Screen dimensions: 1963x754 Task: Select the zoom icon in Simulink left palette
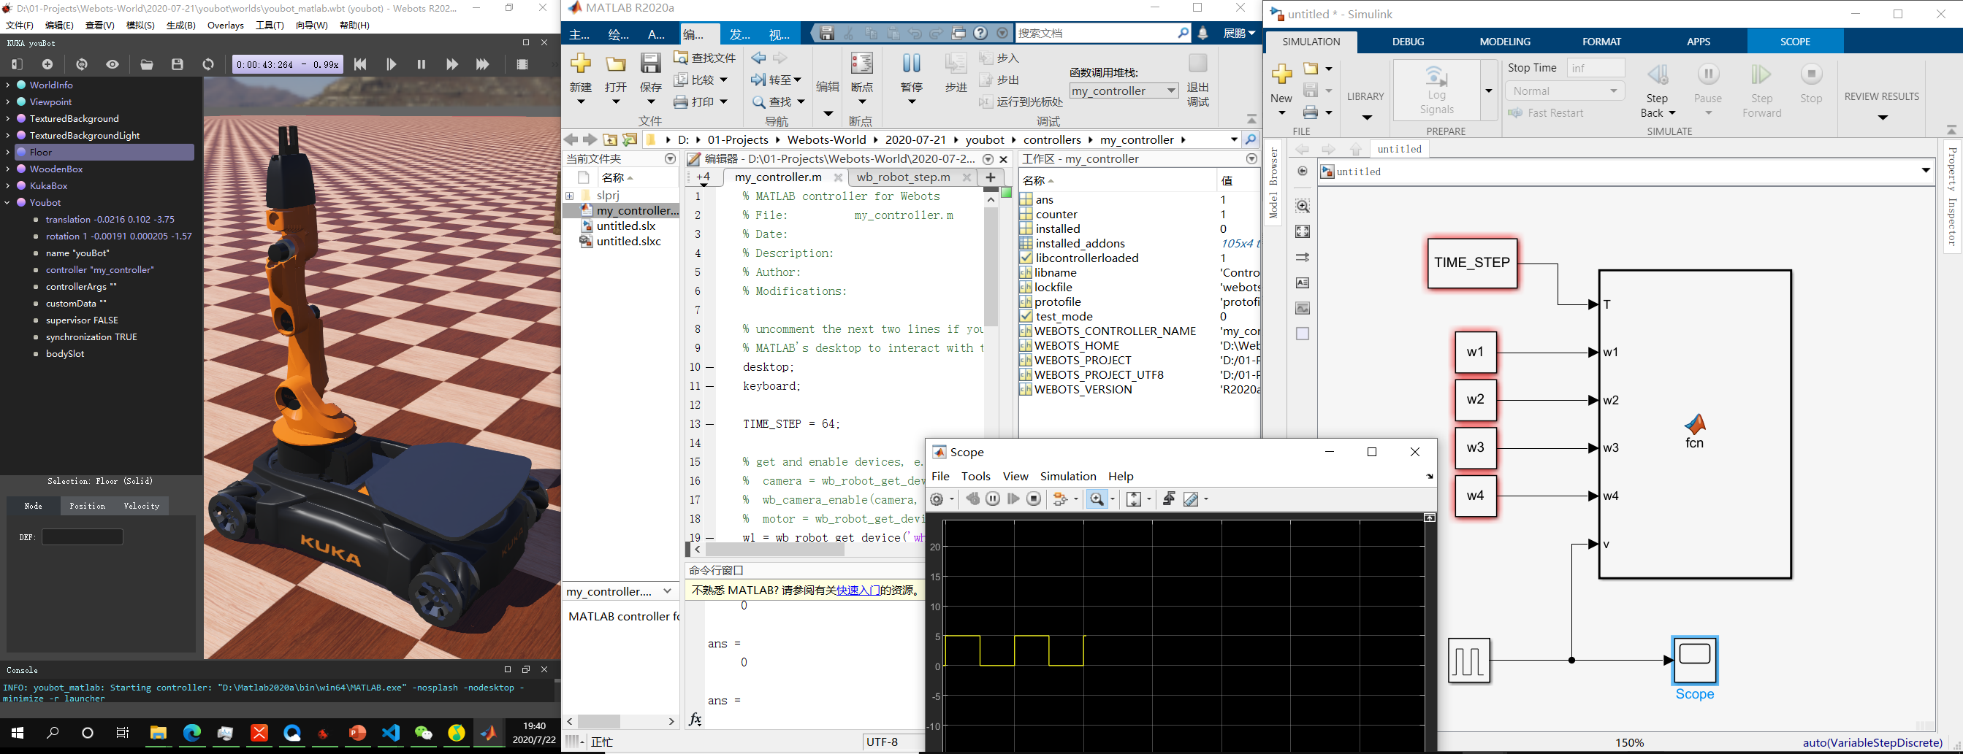[x=1303, y=207]
